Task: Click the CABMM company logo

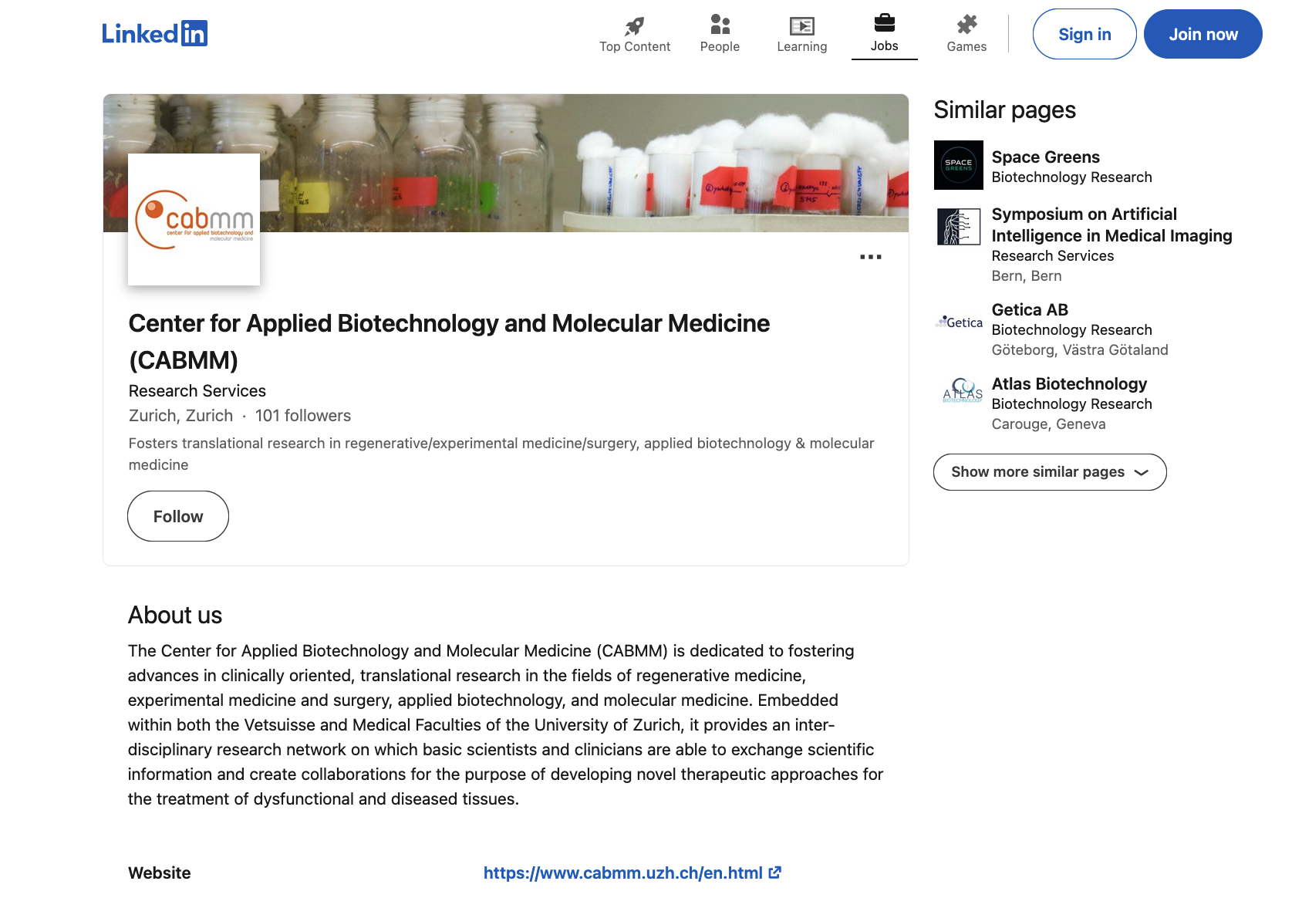Action: 194,220
